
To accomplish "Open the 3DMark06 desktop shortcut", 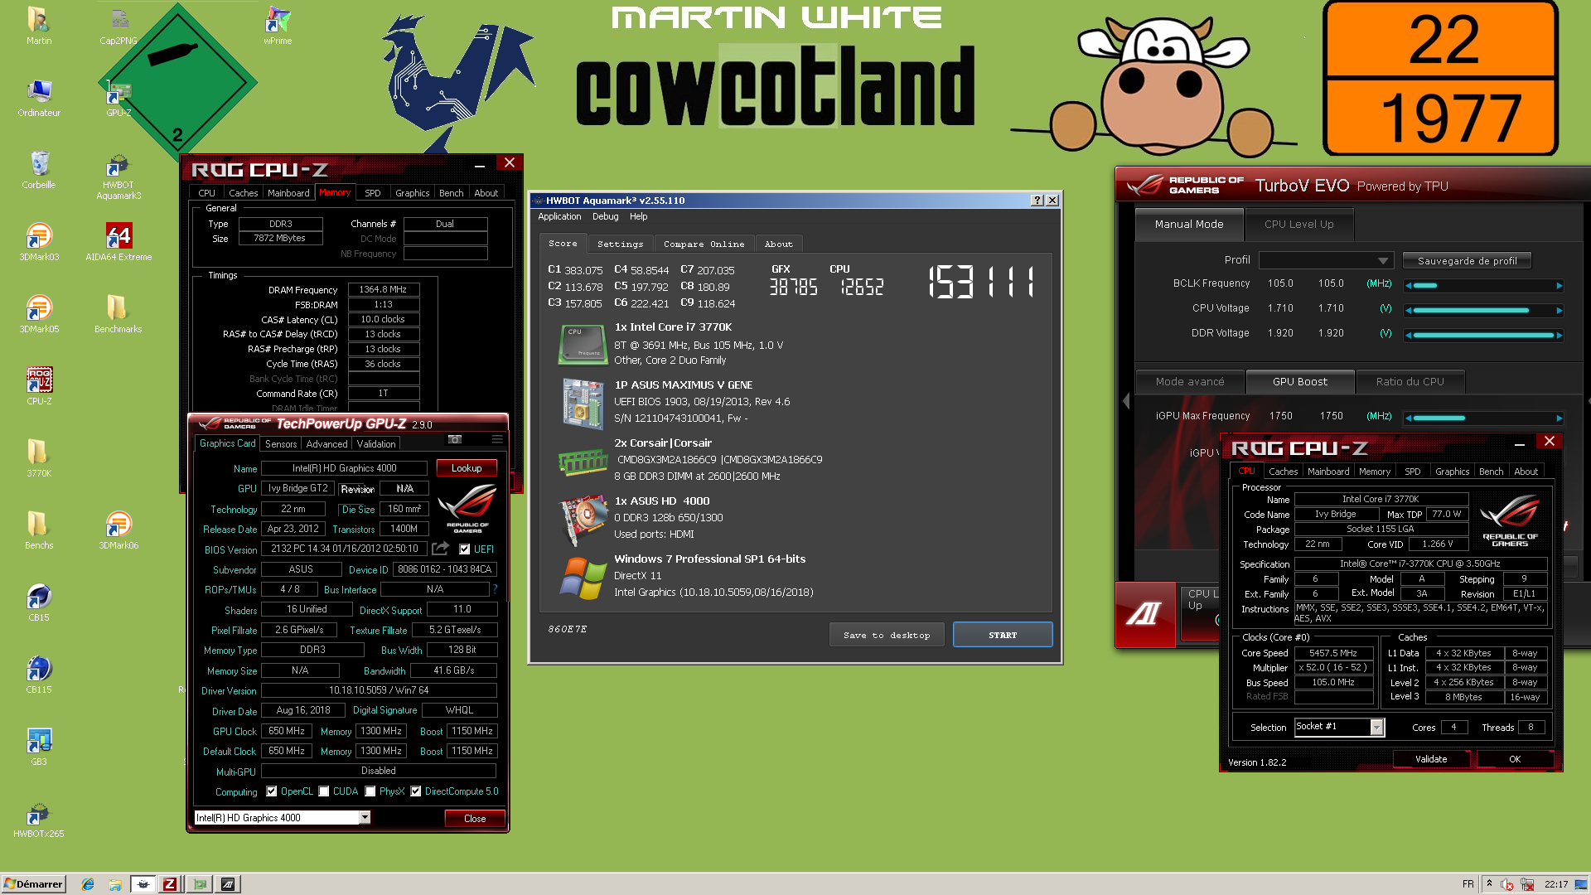I will [x=118, y=530].
